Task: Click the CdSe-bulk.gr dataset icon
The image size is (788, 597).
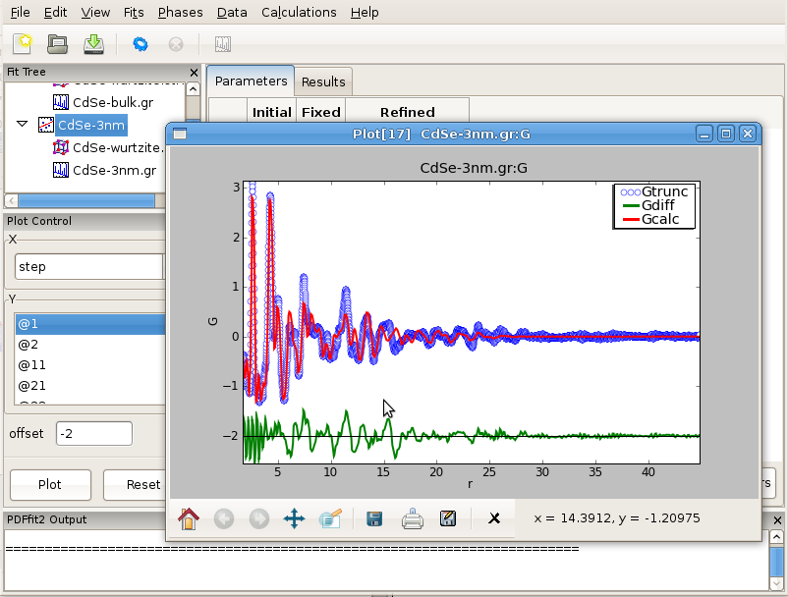Action: 61,102
